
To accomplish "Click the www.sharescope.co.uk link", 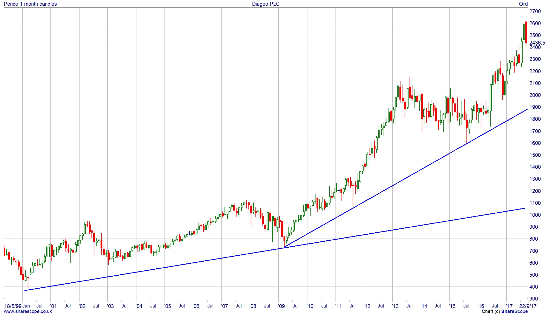I will pos(28,311).
